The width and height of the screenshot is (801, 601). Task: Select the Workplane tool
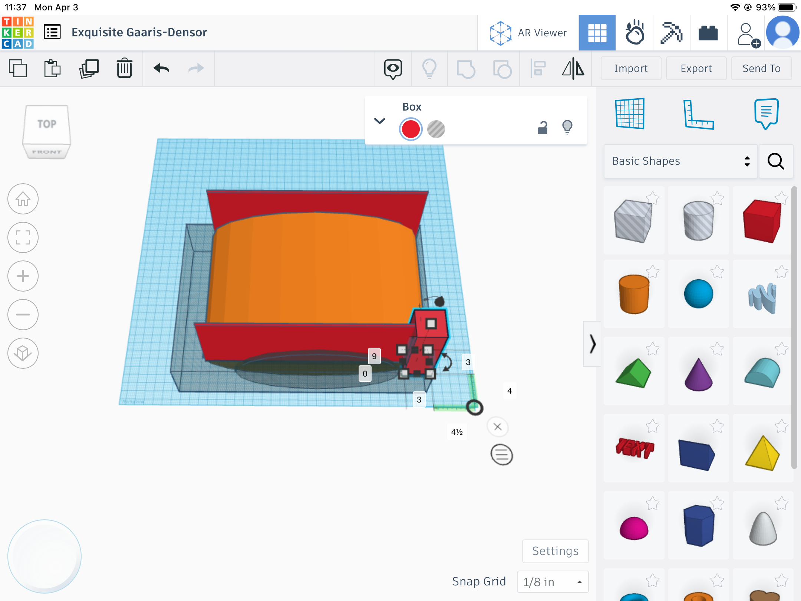click(630, 114)
